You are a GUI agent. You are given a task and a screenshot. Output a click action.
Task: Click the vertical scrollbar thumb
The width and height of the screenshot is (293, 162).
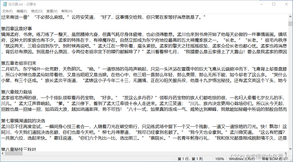290,24
